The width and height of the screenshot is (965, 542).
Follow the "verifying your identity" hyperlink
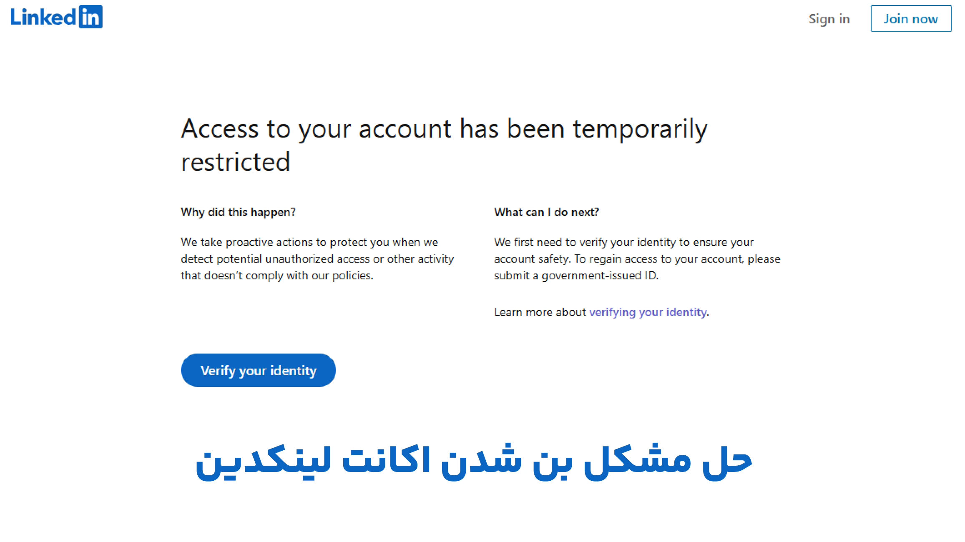coord(648,312)
